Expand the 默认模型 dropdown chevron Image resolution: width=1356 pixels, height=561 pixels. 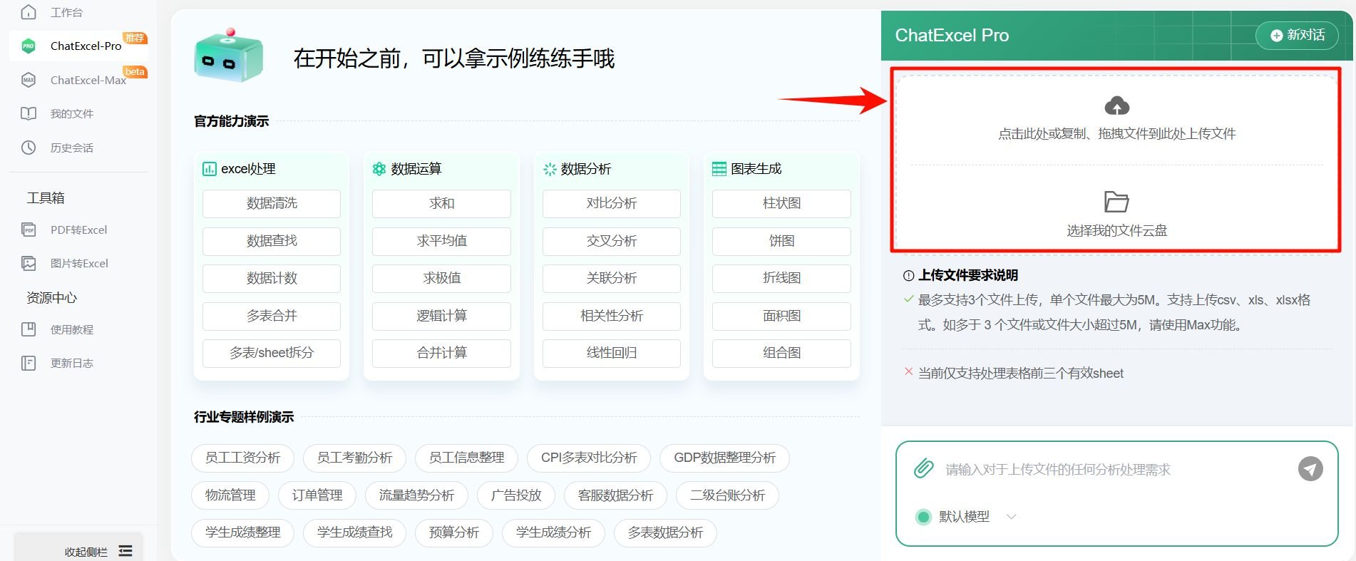(x=1011, y=517)
